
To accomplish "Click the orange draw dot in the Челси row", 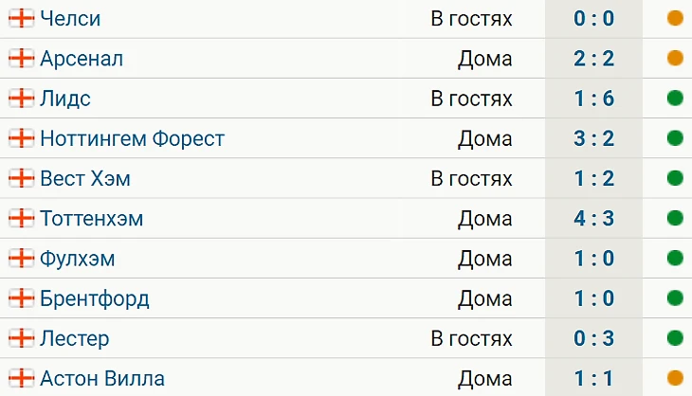I will pyautogui.click(x=675, y=19).
